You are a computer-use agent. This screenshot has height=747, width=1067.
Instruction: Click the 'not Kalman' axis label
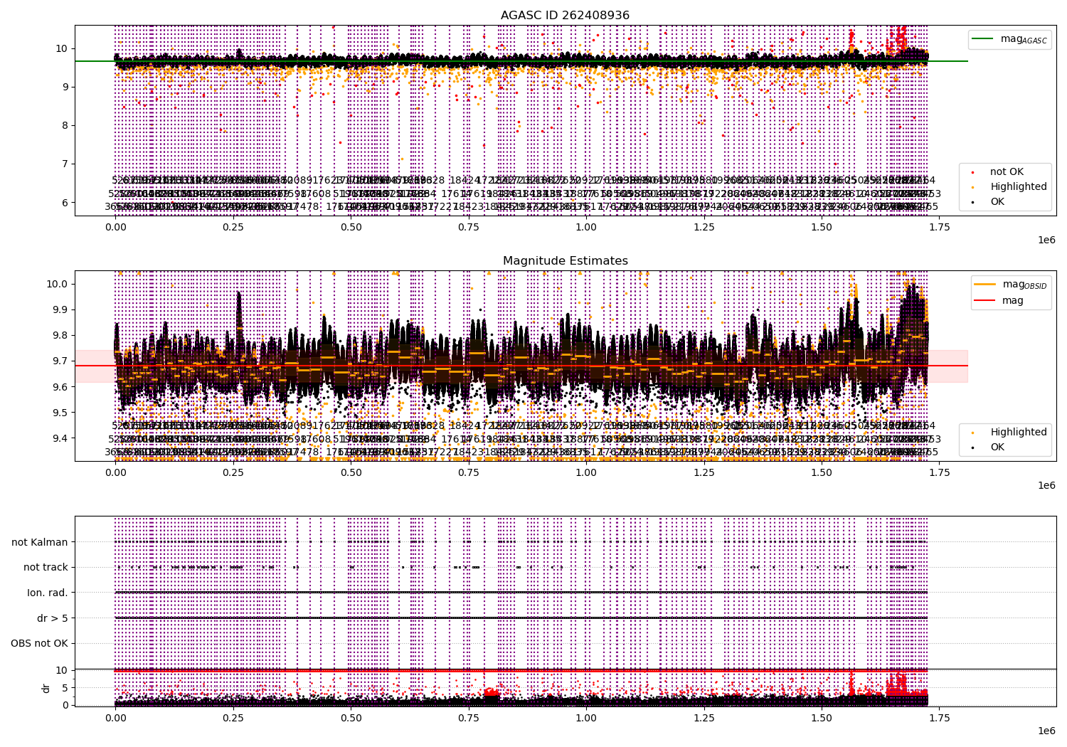pos(40,542)
